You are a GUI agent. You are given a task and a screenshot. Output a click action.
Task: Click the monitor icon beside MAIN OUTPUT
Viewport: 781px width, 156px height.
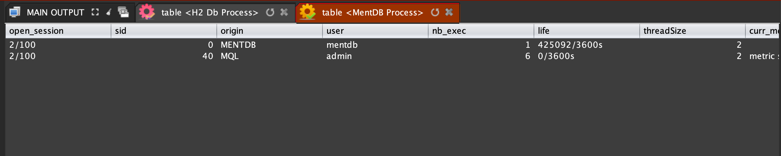tap(15, 12)
